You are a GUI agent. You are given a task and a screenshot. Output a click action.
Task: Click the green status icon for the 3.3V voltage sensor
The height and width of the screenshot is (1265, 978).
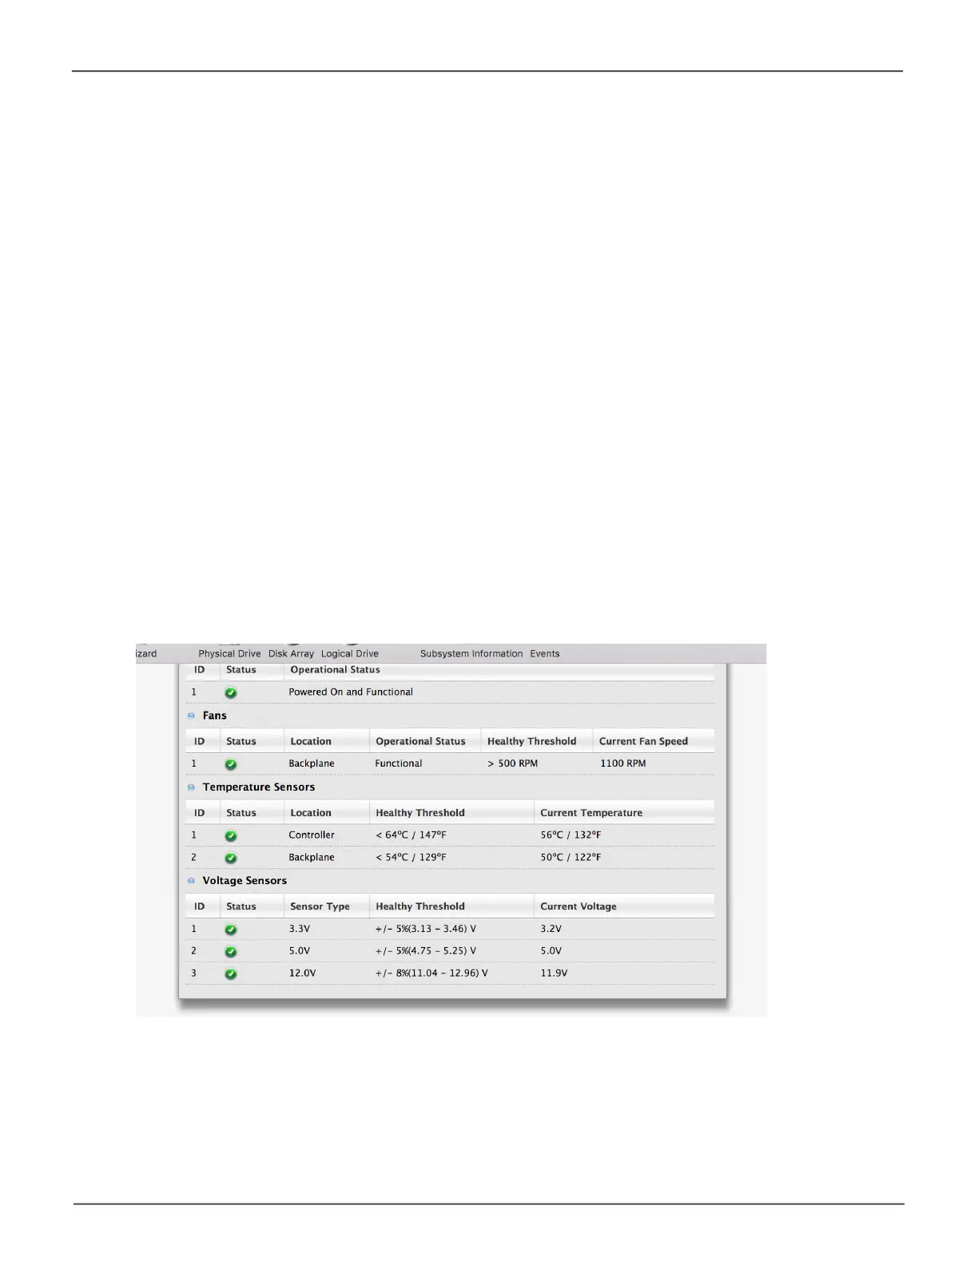tap(231, 930)
